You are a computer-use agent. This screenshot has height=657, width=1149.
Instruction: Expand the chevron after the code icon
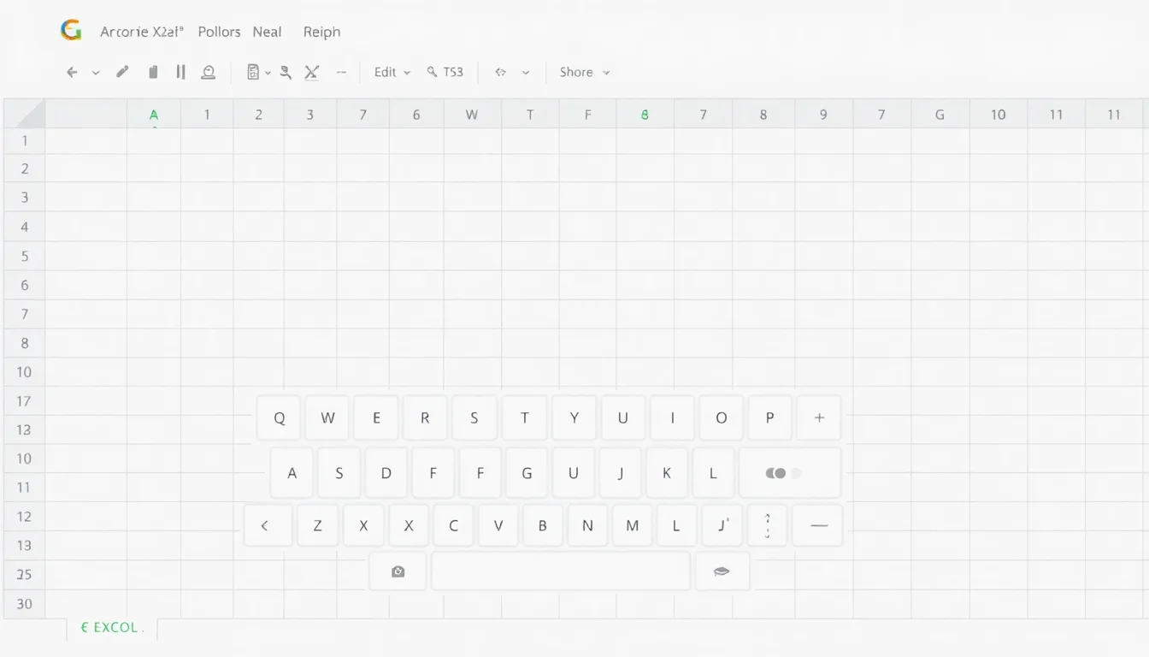(526, 73)
